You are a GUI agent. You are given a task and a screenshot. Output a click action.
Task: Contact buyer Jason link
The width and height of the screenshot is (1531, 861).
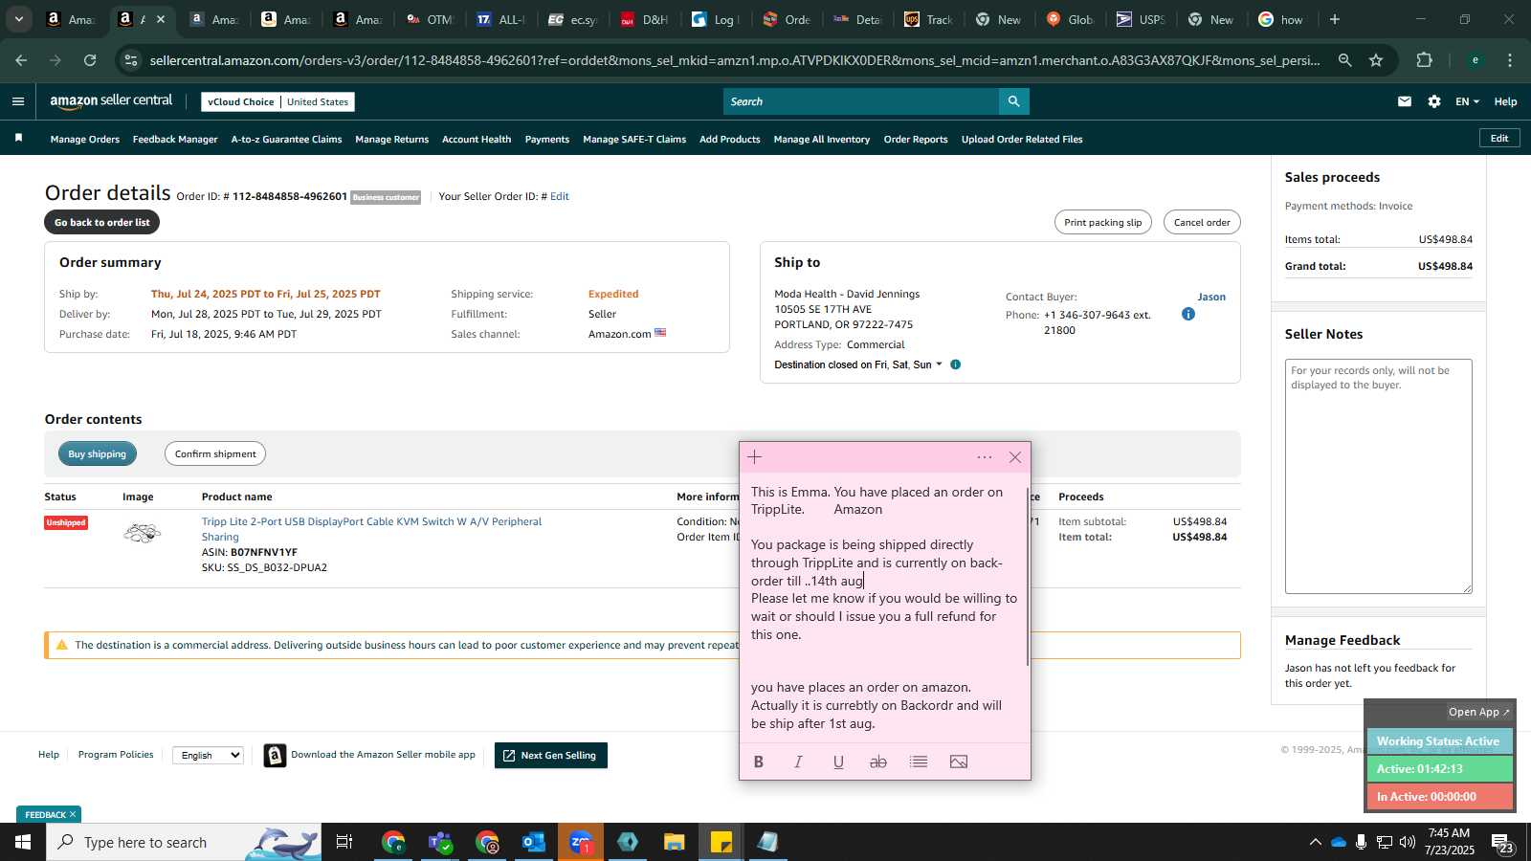click(x=1211, y=297)
